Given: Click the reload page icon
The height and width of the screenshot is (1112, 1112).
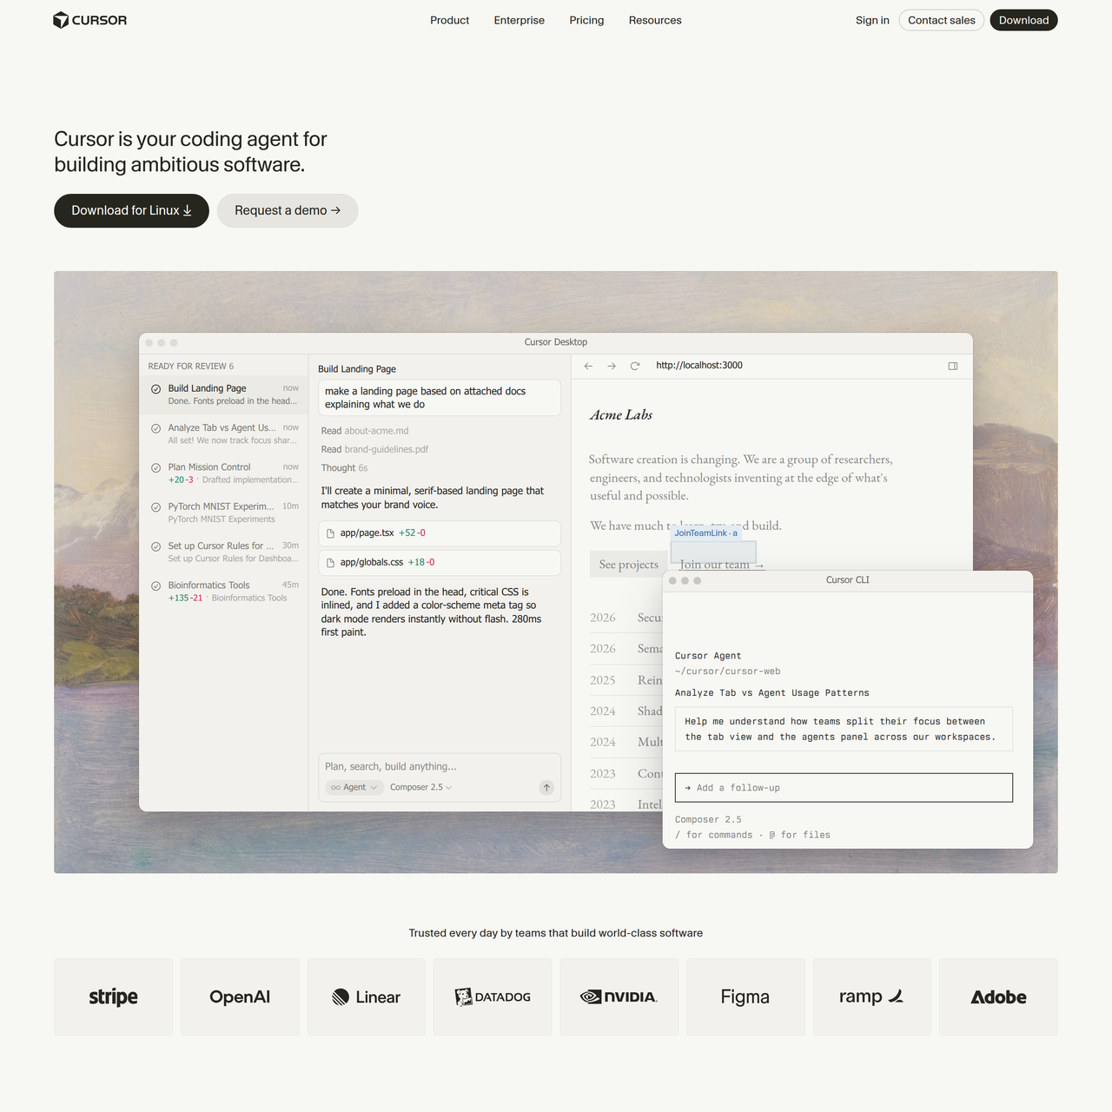Looking at the screenshot, I should click(635, 366).
